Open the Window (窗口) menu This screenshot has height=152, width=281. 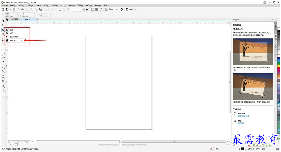(89, 6)
